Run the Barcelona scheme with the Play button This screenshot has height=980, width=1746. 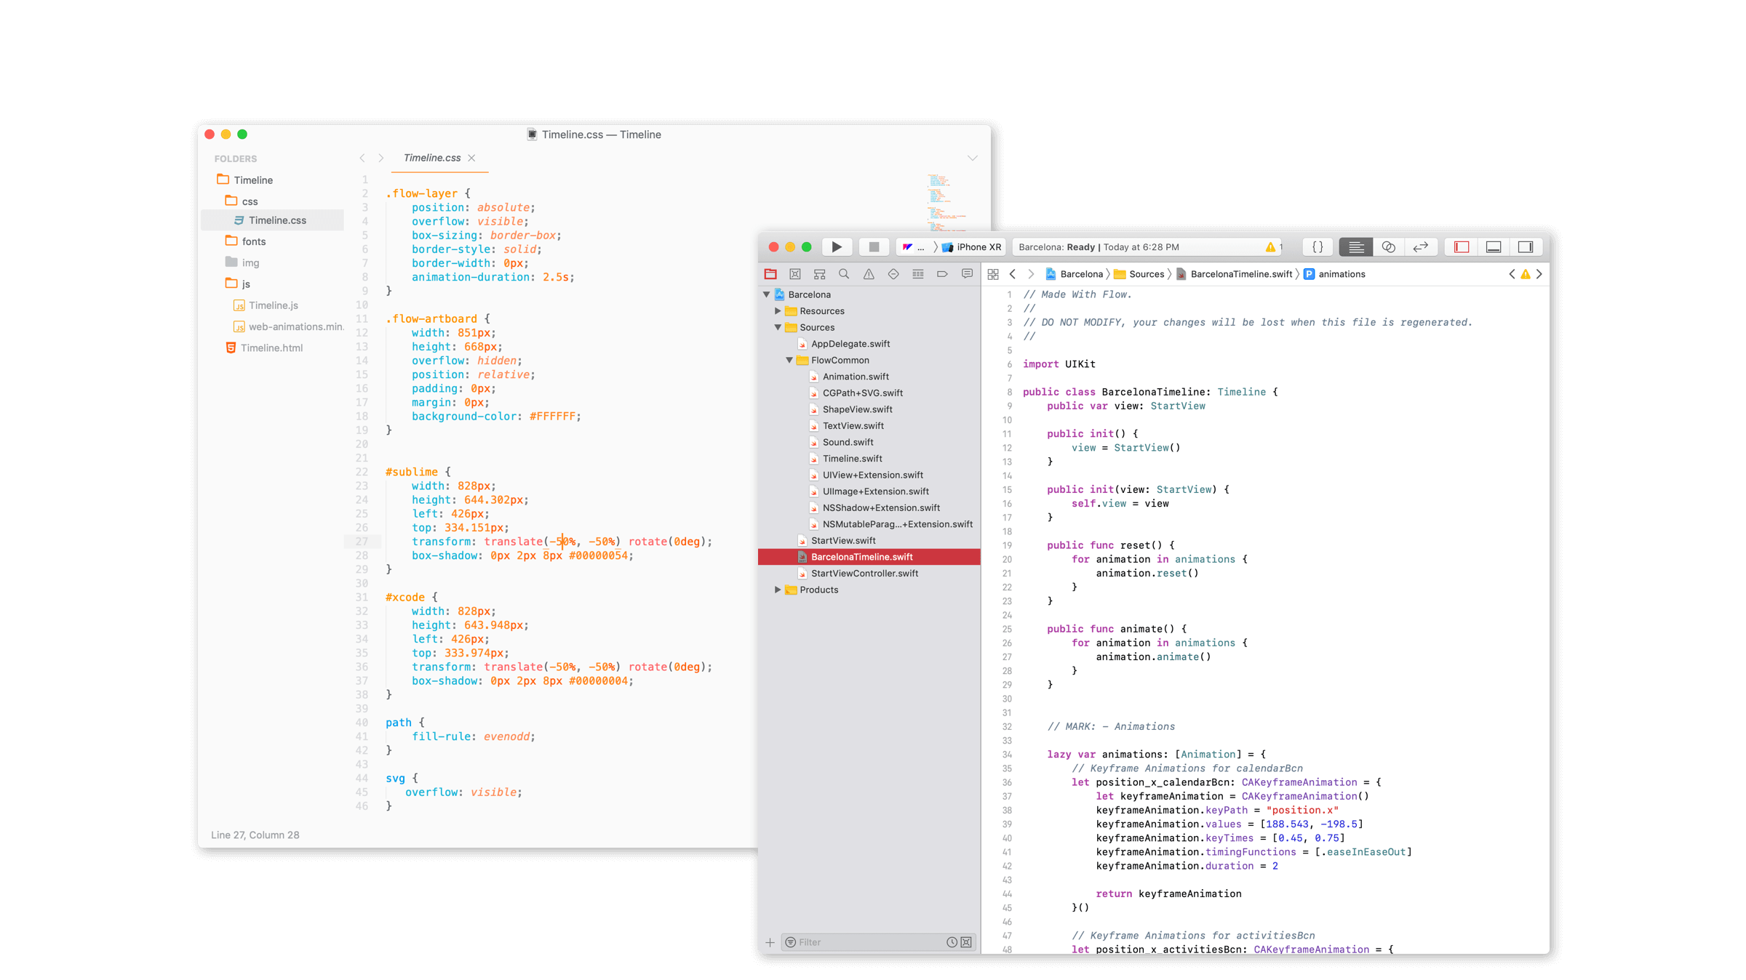pyautogui.click(x=837, y=246)
